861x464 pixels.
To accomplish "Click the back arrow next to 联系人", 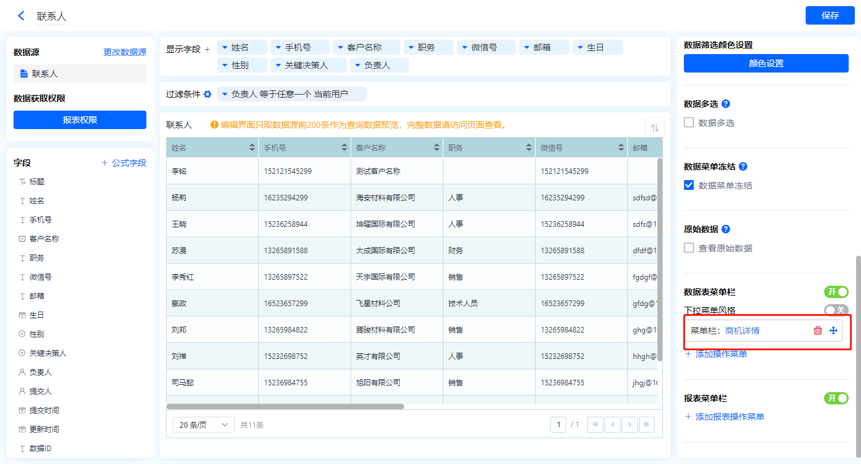I will (x=21, y=16).
